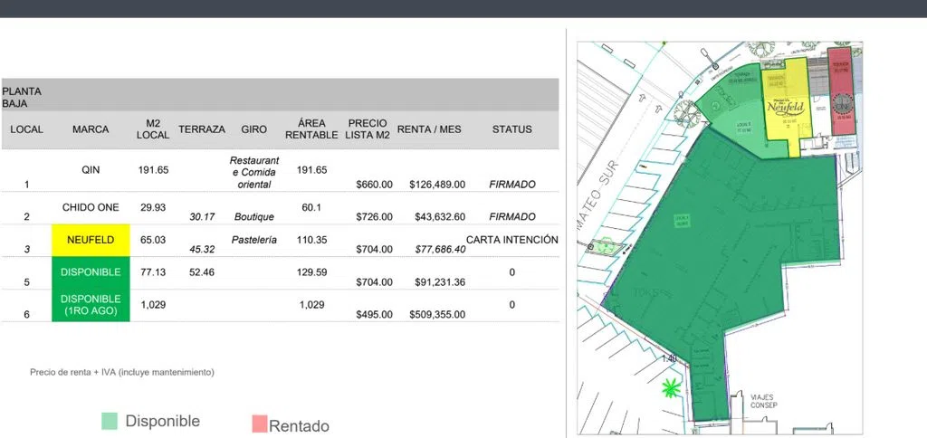Click the $509,355.00 rent value
The image size is (927, 438).
437,315
